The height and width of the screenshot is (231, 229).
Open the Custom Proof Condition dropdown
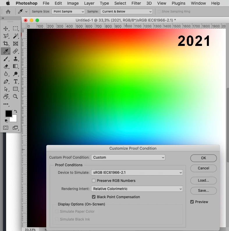click(128, 157)
